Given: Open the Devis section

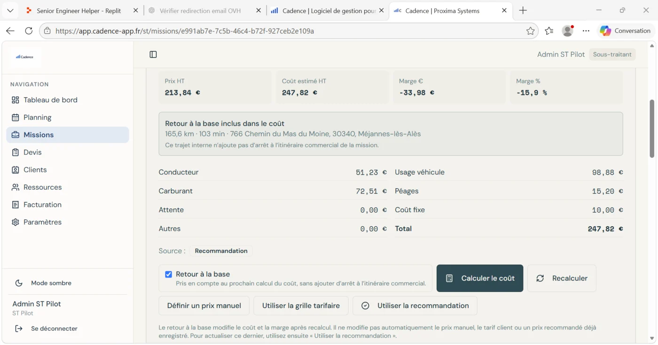Looking at the screenshot, I should coord(68,152).
